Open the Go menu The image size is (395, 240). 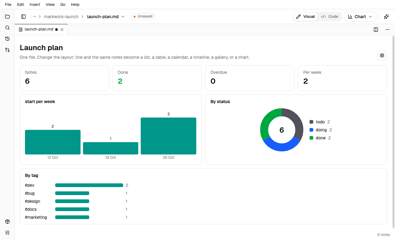(63, 5)
